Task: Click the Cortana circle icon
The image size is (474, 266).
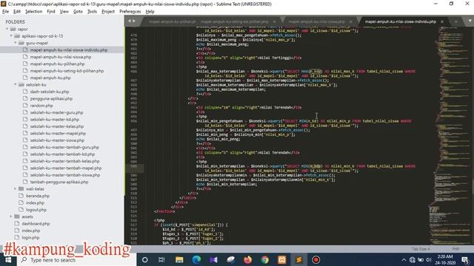Action: [145, 259]
